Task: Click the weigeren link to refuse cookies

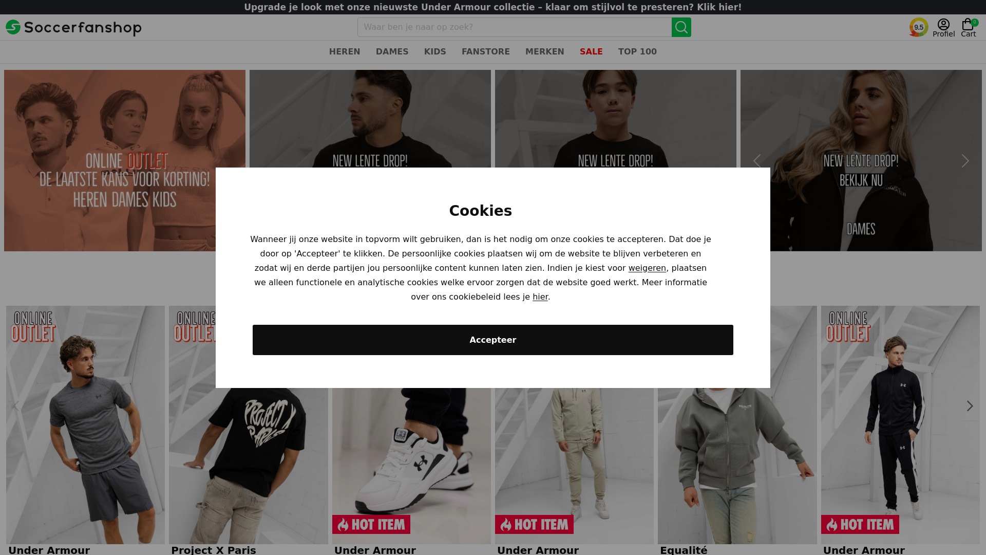Action: pos(647,268)
